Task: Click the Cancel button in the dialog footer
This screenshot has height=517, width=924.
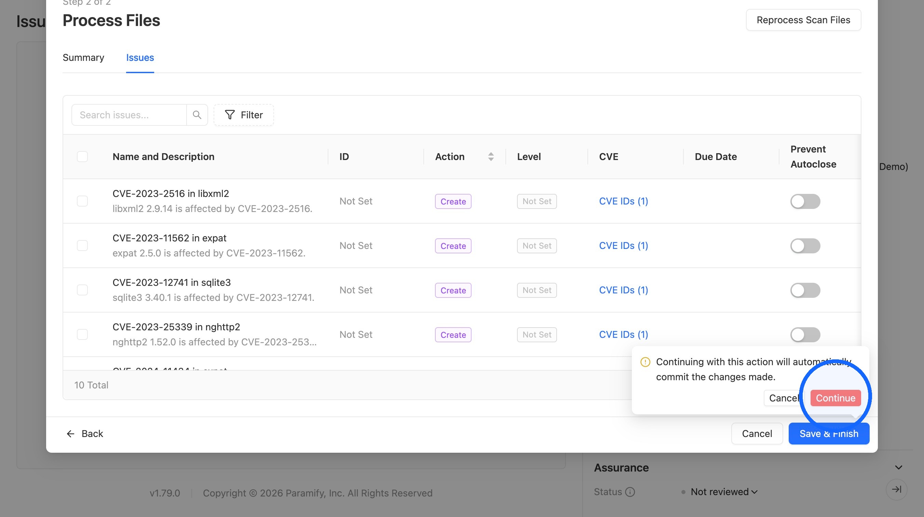Action: click(x=757, y=434)
